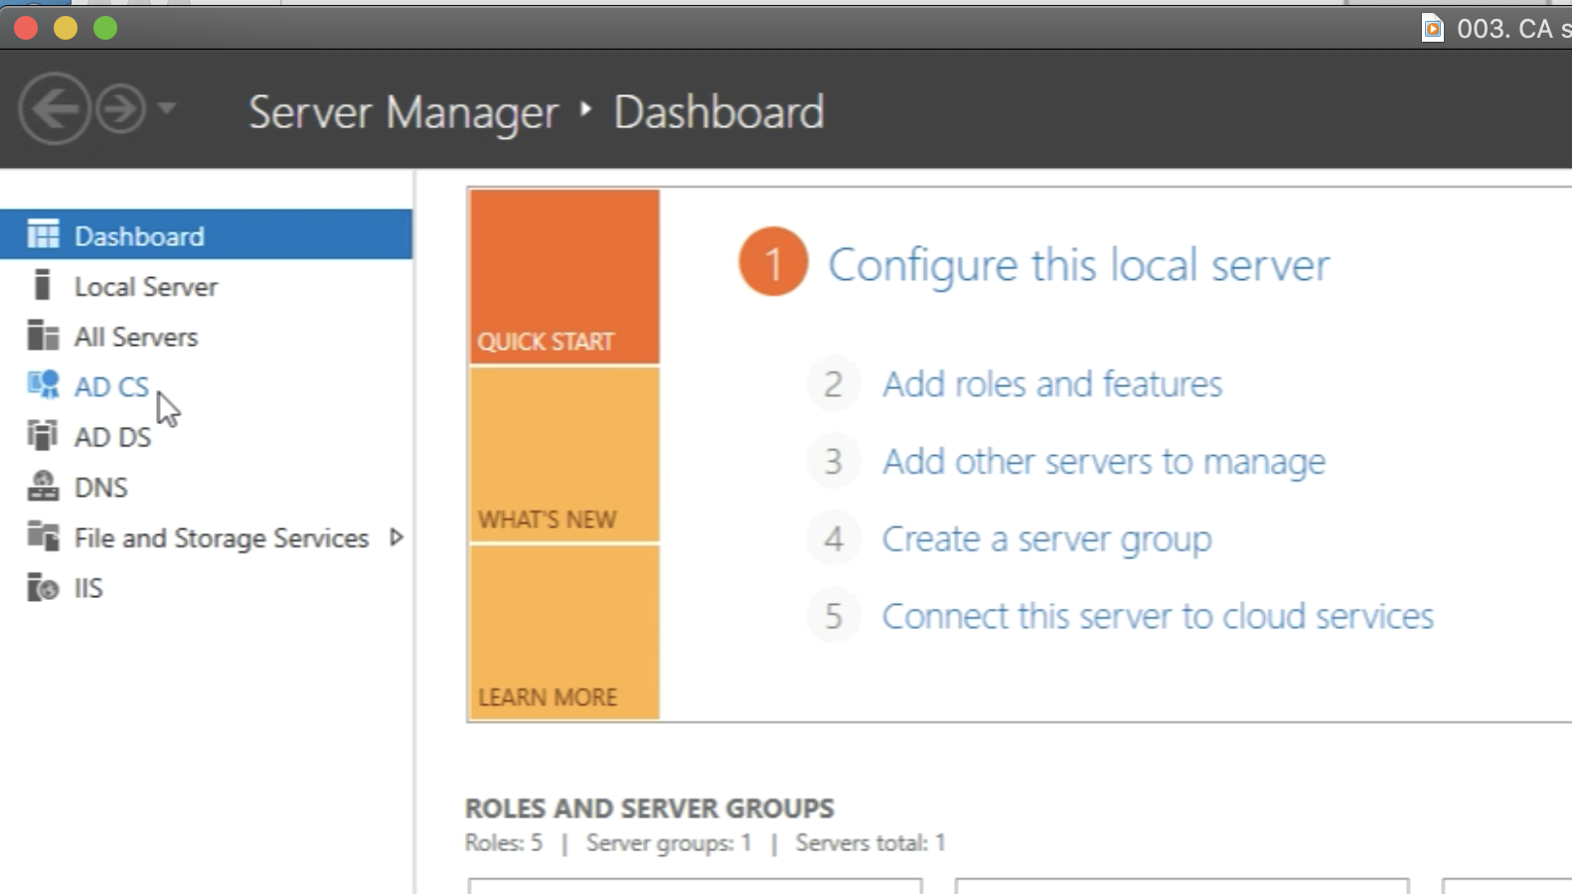1572x894 pixels.
Task: Open the Learn More tile
Action: [x=564, y=632]
